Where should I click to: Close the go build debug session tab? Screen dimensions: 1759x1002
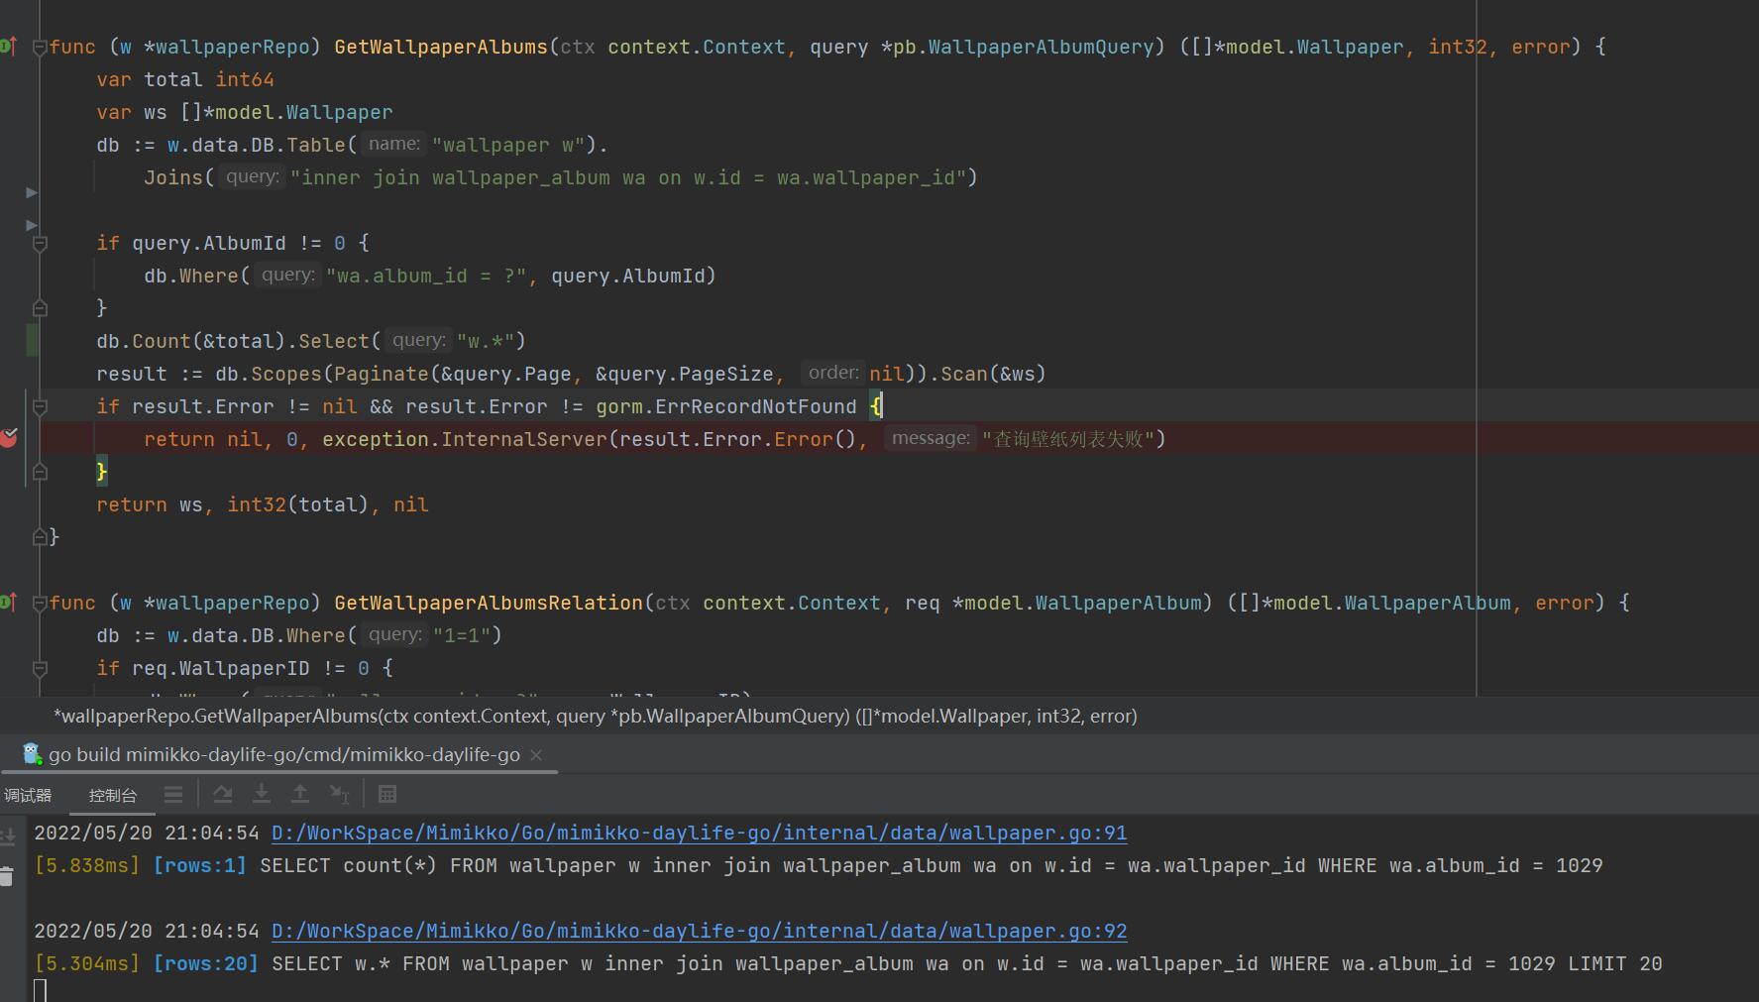pyautogui.click(x=536, y=755)
